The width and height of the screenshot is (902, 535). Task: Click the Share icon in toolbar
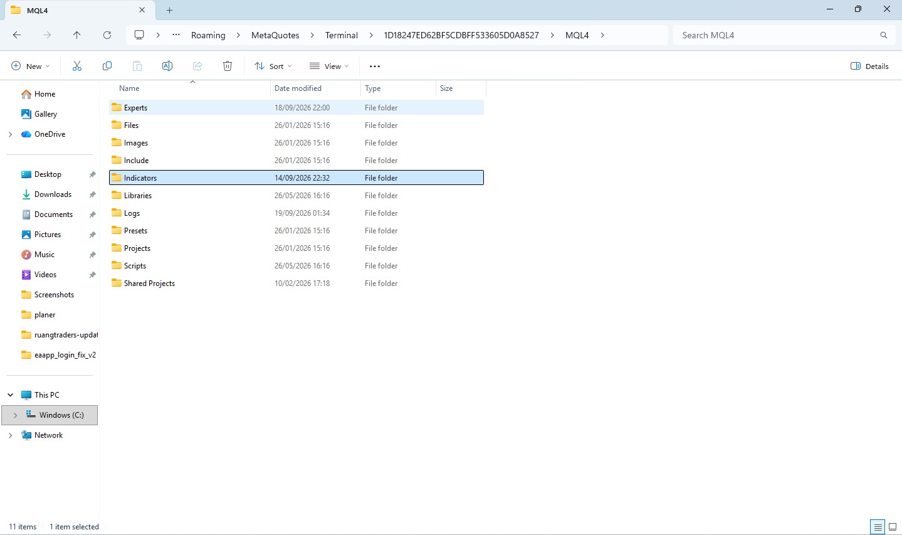coord(197,66)
